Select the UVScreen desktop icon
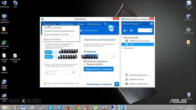Screen dimensions: 196x110 click(189, 17)
